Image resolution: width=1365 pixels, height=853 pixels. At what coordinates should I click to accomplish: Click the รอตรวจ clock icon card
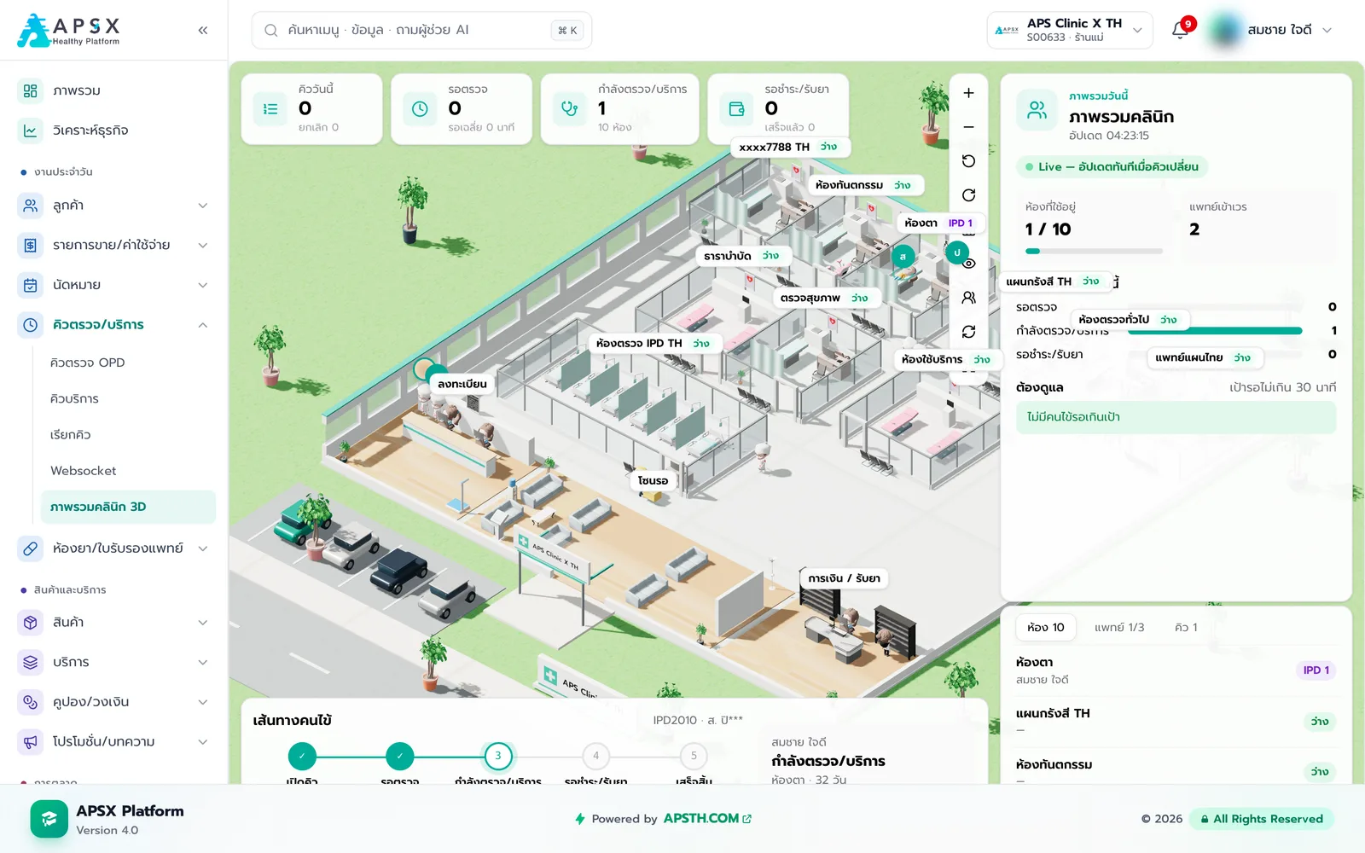click(x=420, y=109)
